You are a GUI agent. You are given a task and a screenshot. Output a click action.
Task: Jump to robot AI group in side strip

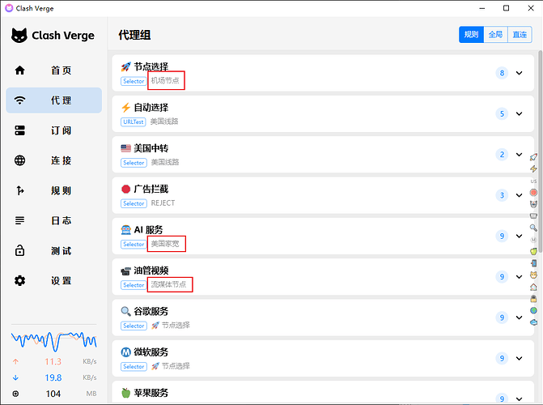pyautogui.click(x=533, y=204)
